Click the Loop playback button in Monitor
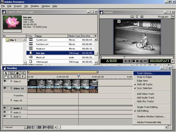 142,61
